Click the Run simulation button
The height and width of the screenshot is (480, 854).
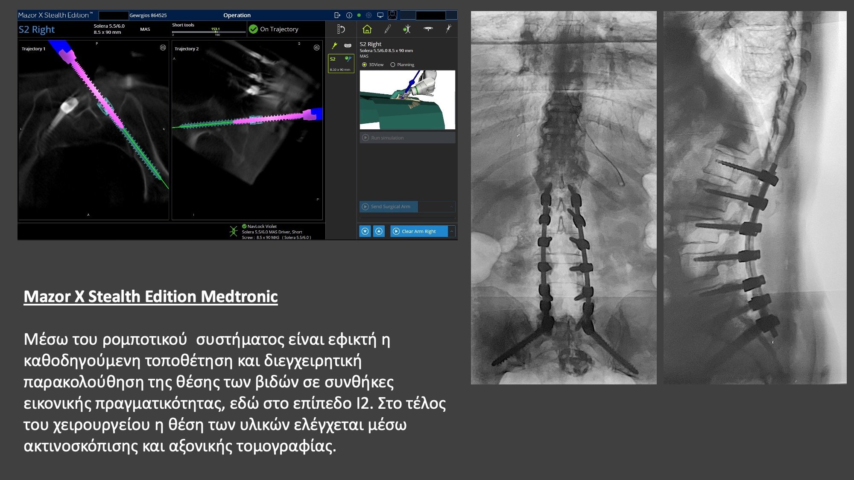[407, 138]
